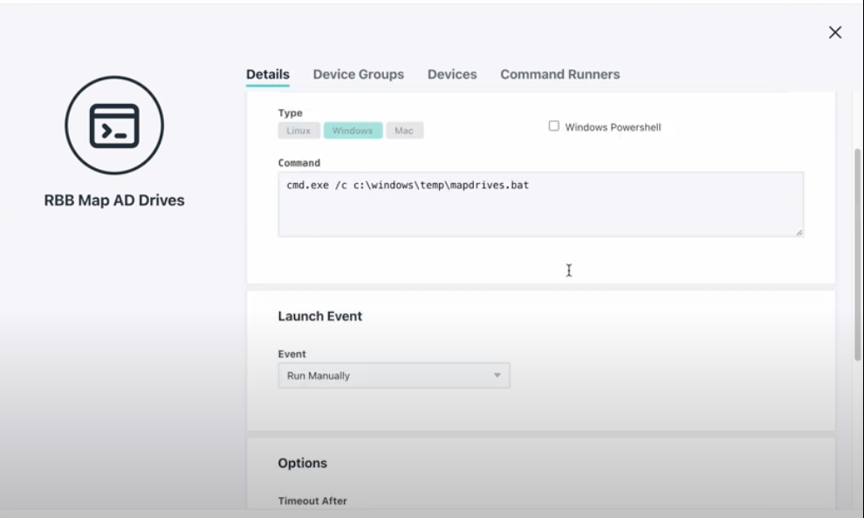Select Mac as command type

click(x=404, y=131)
